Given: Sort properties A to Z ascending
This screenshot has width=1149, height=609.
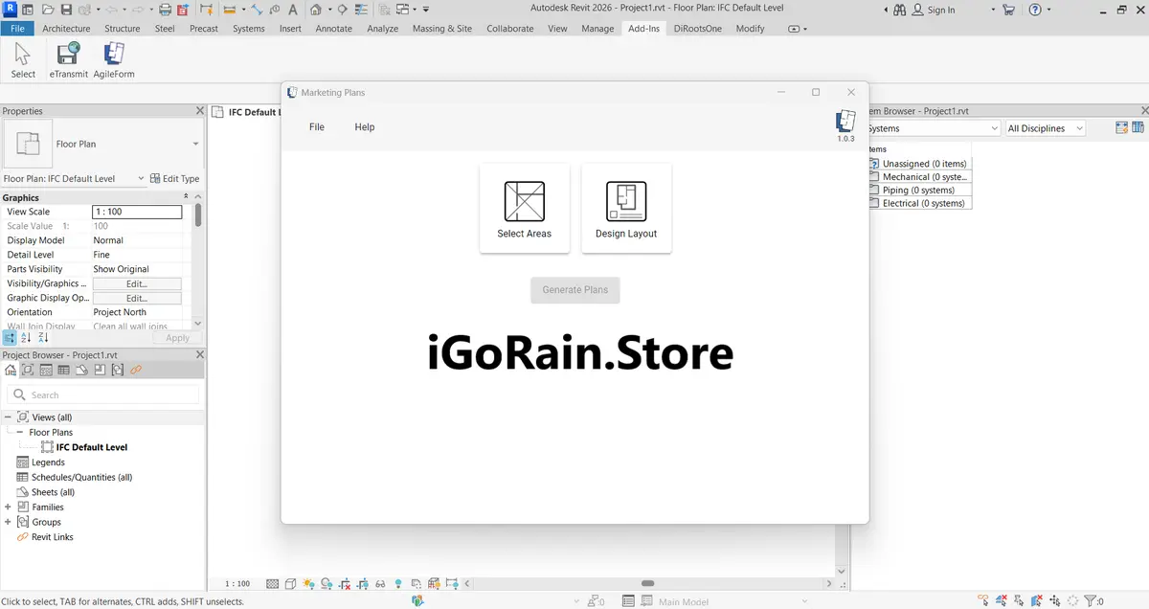Looking at the screenshot, I should pyautogui.click(x=26, y=337).
